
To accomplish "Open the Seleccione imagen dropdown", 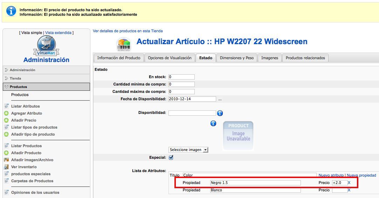I will [188, 150].
